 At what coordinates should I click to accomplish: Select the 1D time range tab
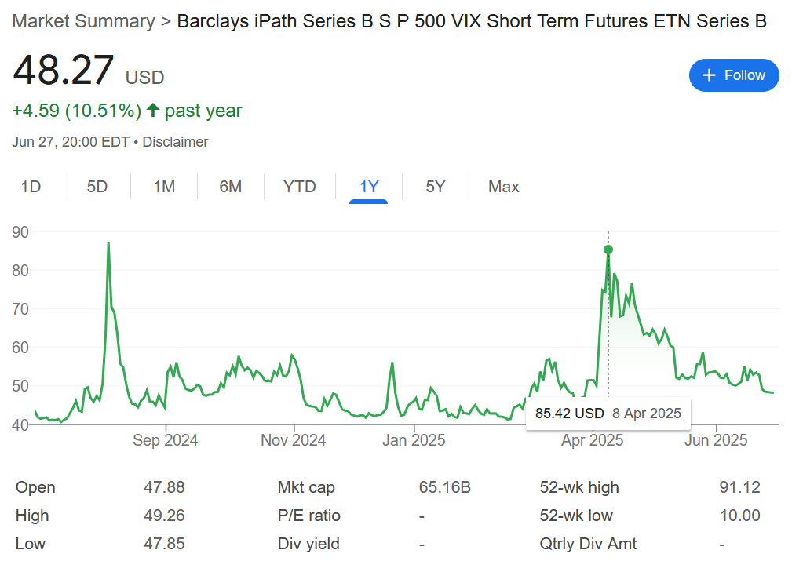[x=31, y=187]
